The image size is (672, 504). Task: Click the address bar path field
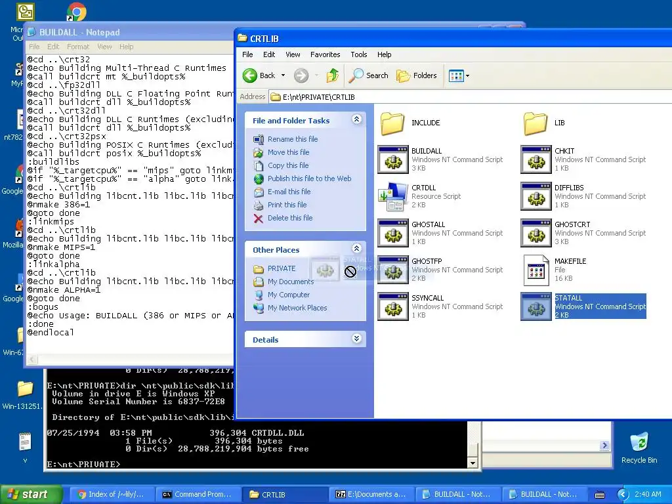470,97
